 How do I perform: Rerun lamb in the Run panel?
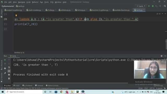5,60
